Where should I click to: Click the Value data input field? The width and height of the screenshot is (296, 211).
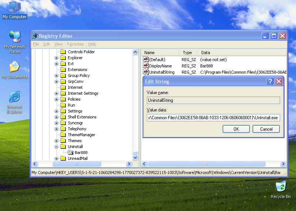213,118
